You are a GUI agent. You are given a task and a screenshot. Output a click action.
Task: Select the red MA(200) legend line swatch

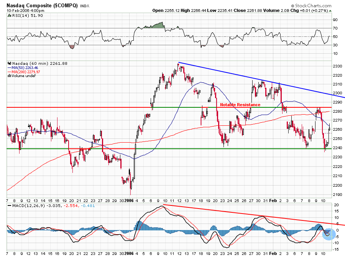[x=10, y=72]
